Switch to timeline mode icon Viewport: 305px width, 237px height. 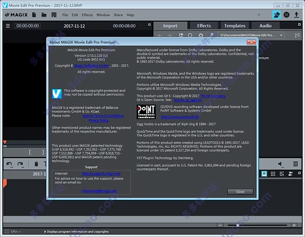(x=282, y=174)
